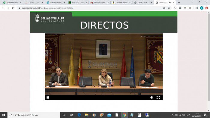Click the Escribe aquí para buscar search box
The image size is (210, 118).
pos(34,115)
